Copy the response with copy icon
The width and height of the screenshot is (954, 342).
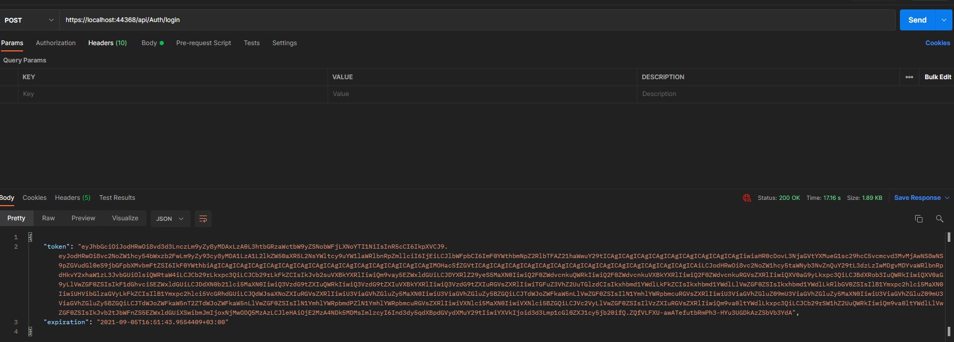pos(918,219)
